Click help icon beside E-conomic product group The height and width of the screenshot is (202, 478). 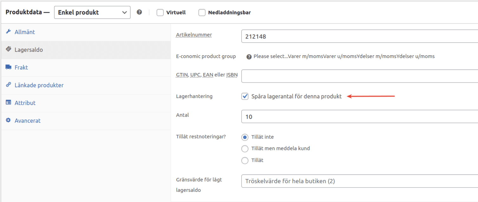click(x=249, y=57)
